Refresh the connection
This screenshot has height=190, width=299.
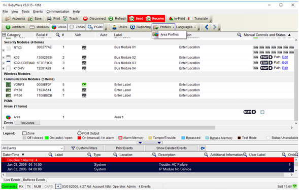click(x=117, y=19)
